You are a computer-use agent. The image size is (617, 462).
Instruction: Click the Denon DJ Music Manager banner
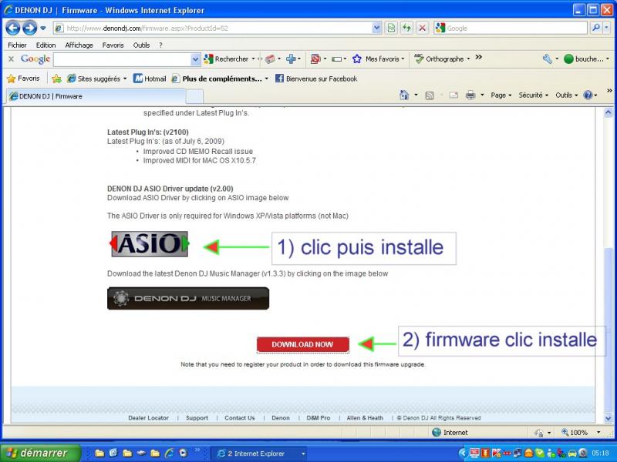(x=188, y=298)
